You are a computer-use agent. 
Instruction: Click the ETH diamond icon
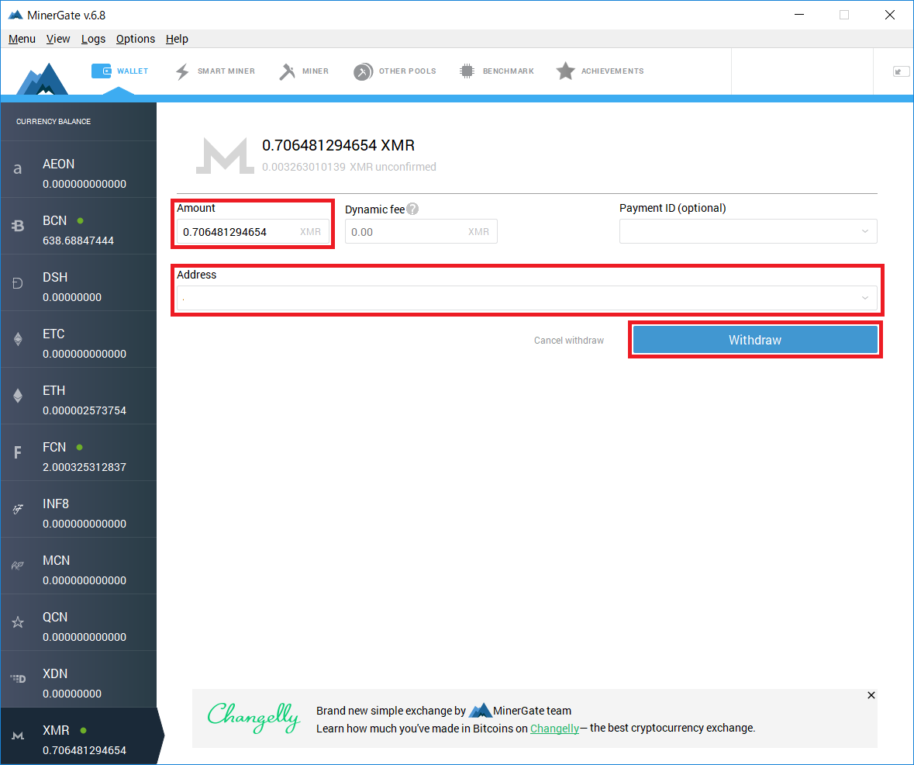(18, 396)
